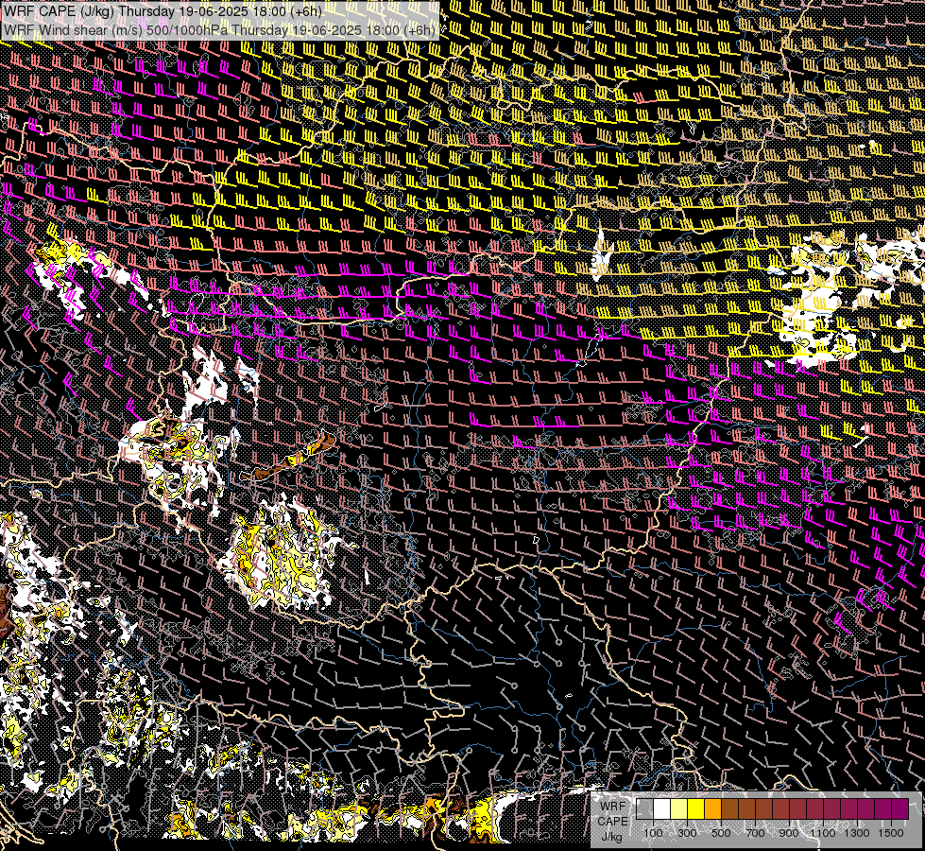Click the WRF Wind shear title line
Screen dimensions: 925x851
pyautogui.click(x=219, y=30)
